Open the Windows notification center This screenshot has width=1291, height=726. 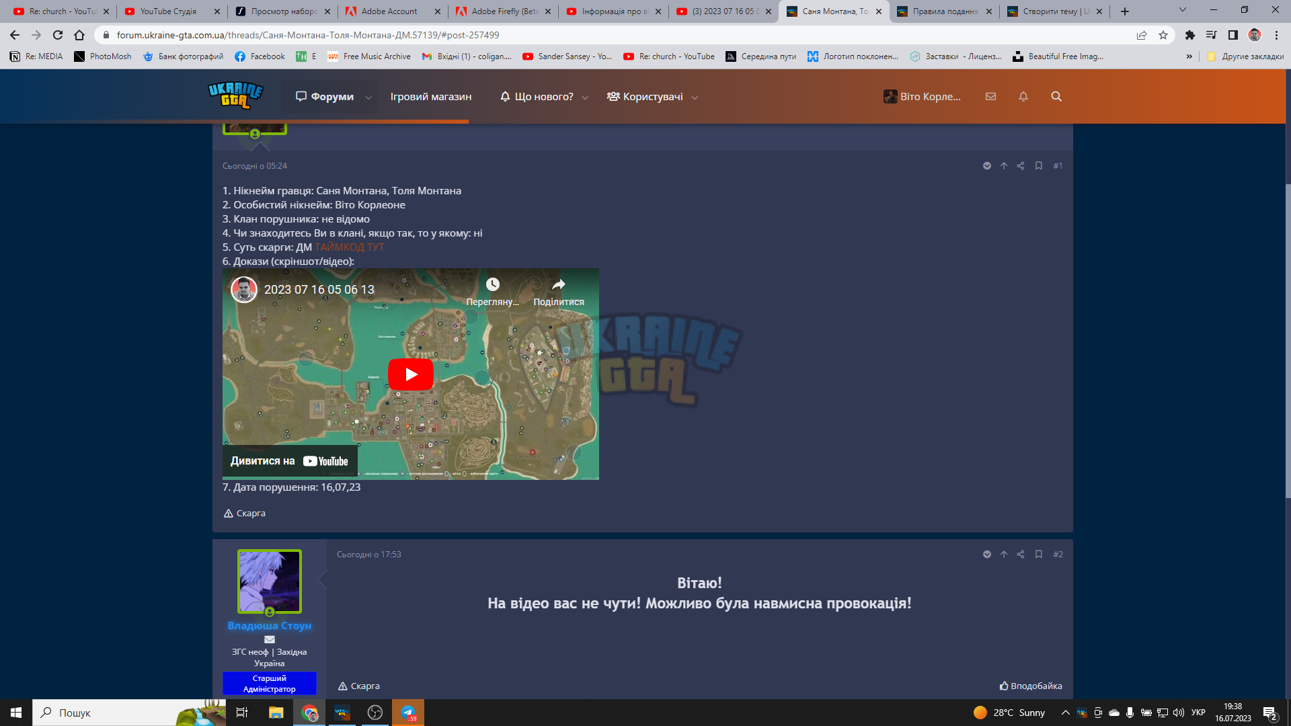pos(1270,713)
